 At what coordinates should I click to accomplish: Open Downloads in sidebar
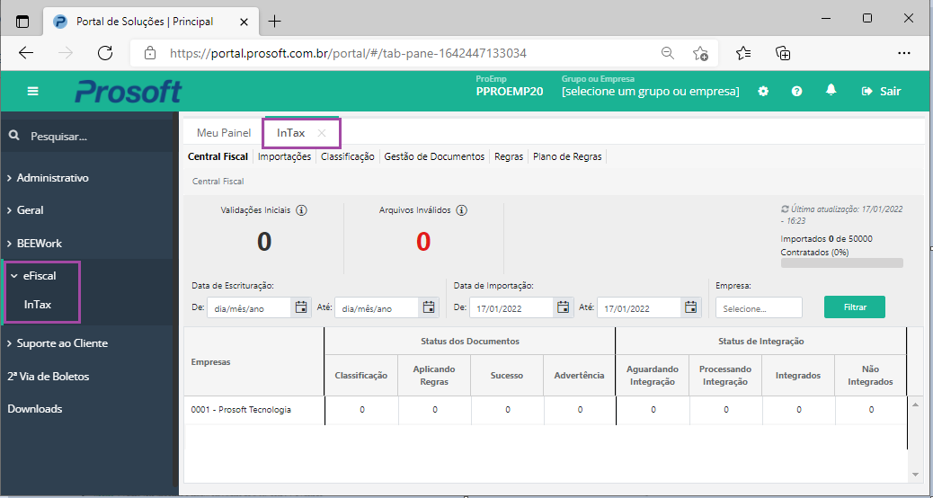point(34,409)
